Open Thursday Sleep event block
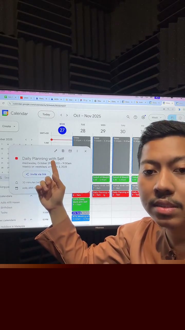185x330 pixels. point(121,155)
